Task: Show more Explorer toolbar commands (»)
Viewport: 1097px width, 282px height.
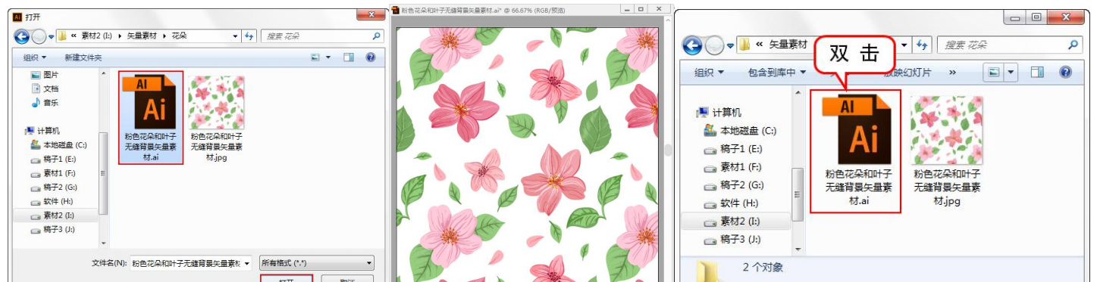Action: [x=952, y=73]
